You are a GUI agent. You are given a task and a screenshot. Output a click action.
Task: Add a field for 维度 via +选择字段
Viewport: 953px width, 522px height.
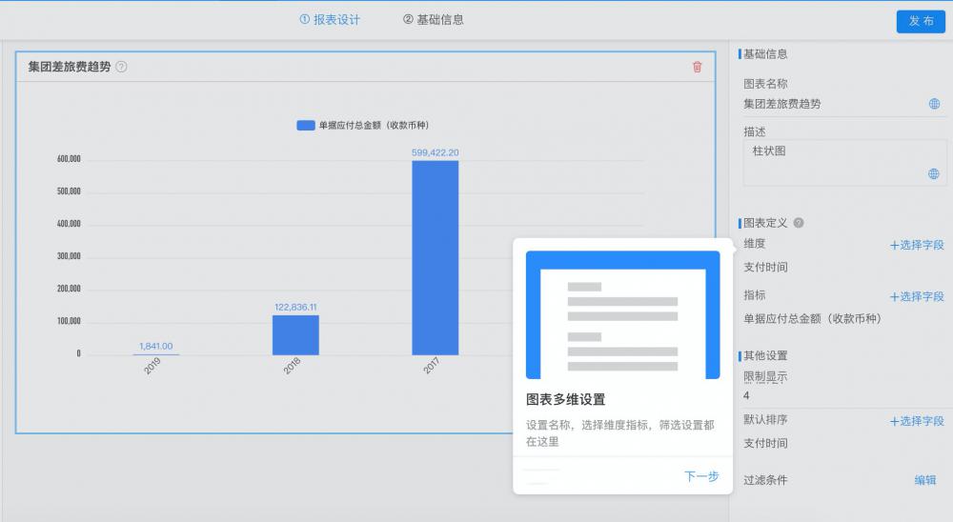[x=917, y=245]
